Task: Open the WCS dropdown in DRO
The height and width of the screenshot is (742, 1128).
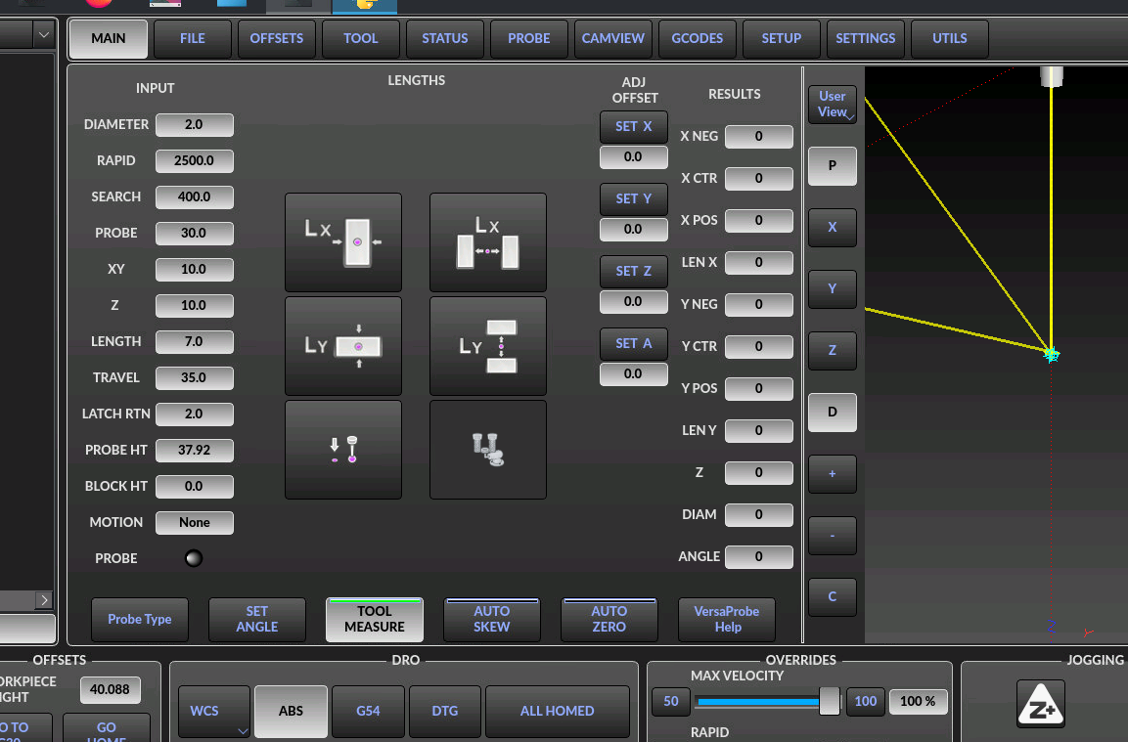Action: pos(213,711)
